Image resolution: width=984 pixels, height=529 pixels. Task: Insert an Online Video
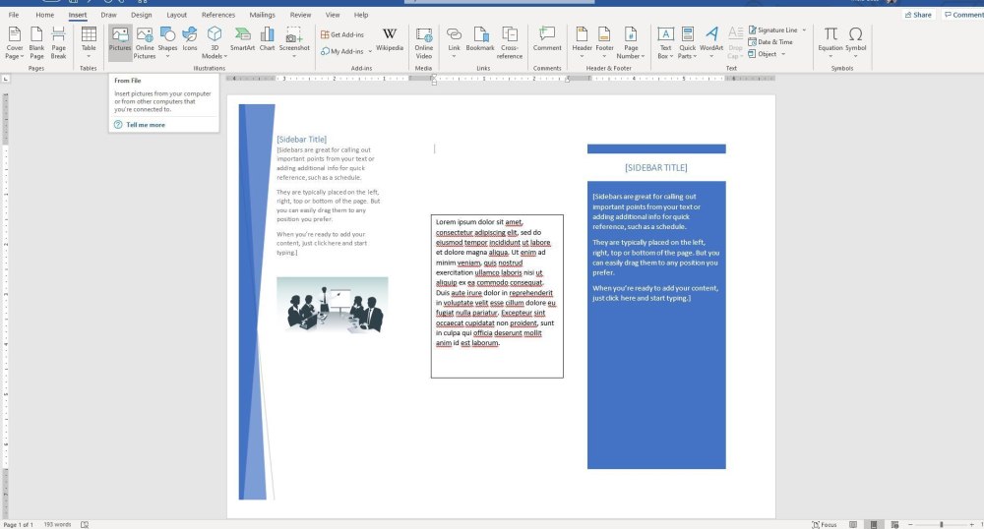(423, 42)
